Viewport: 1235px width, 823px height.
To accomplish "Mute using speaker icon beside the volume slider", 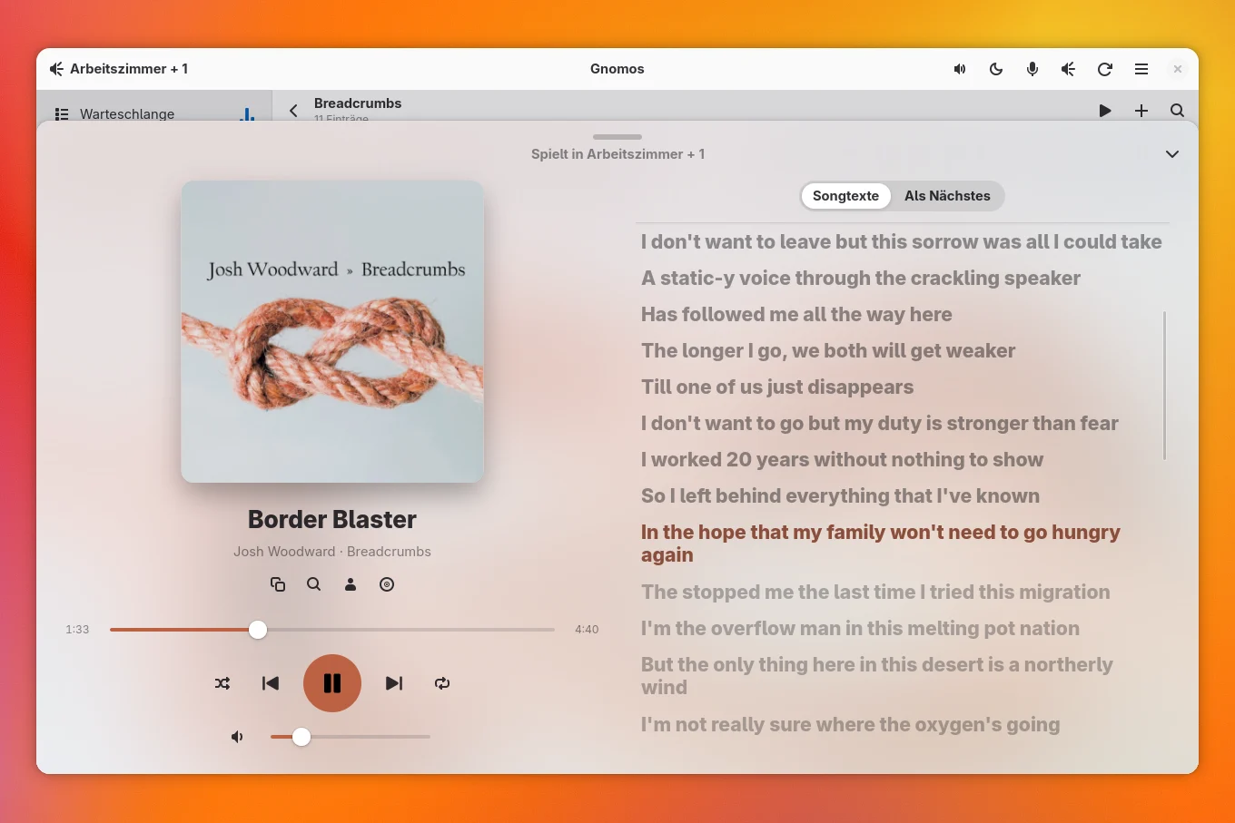I will tap(237, 737).
